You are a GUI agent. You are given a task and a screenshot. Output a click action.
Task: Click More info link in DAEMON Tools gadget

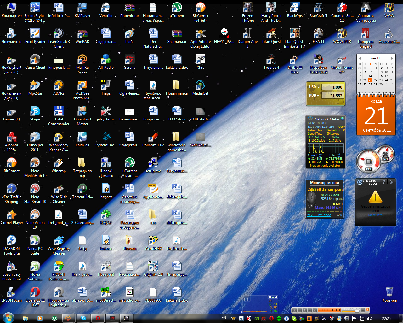coord(375,215)
